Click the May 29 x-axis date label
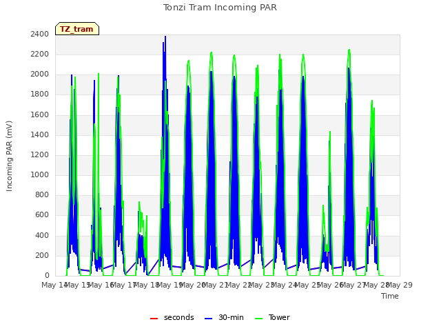Screen dimensions: 441x331 pos(400,285)
